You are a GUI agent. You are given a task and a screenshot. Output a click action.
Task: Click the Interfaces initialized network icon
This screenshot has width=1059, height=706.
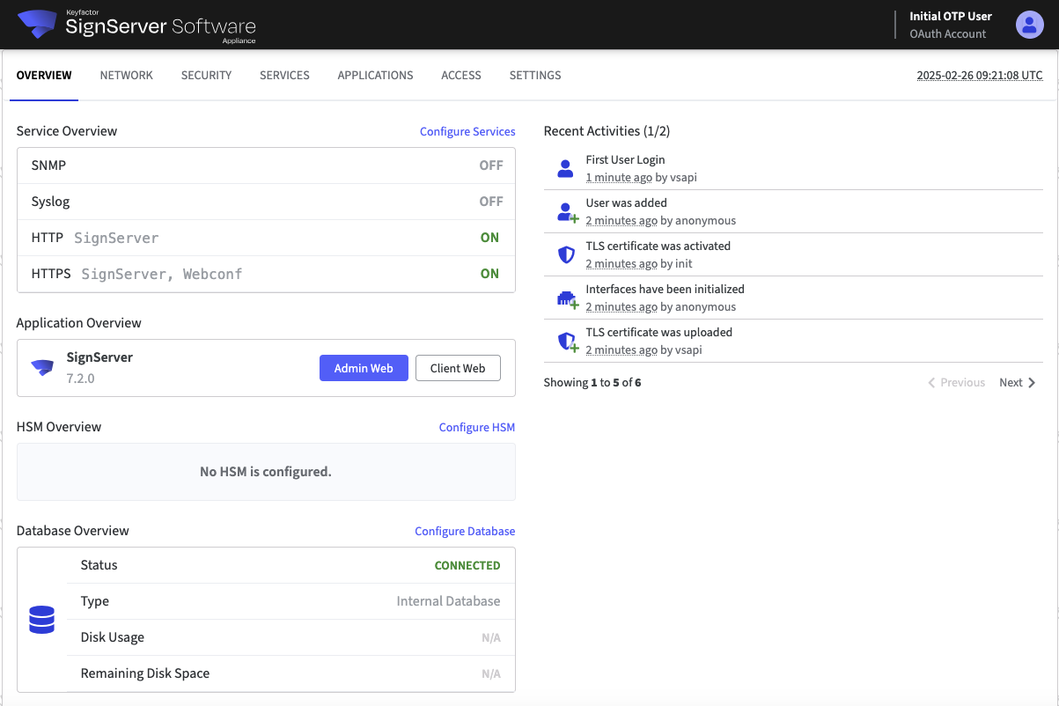pyautogui.click(x=567, y=298)
